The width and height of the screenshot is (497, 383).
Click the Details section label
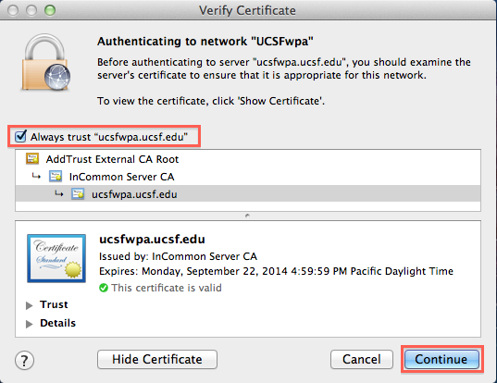point(57,323)
